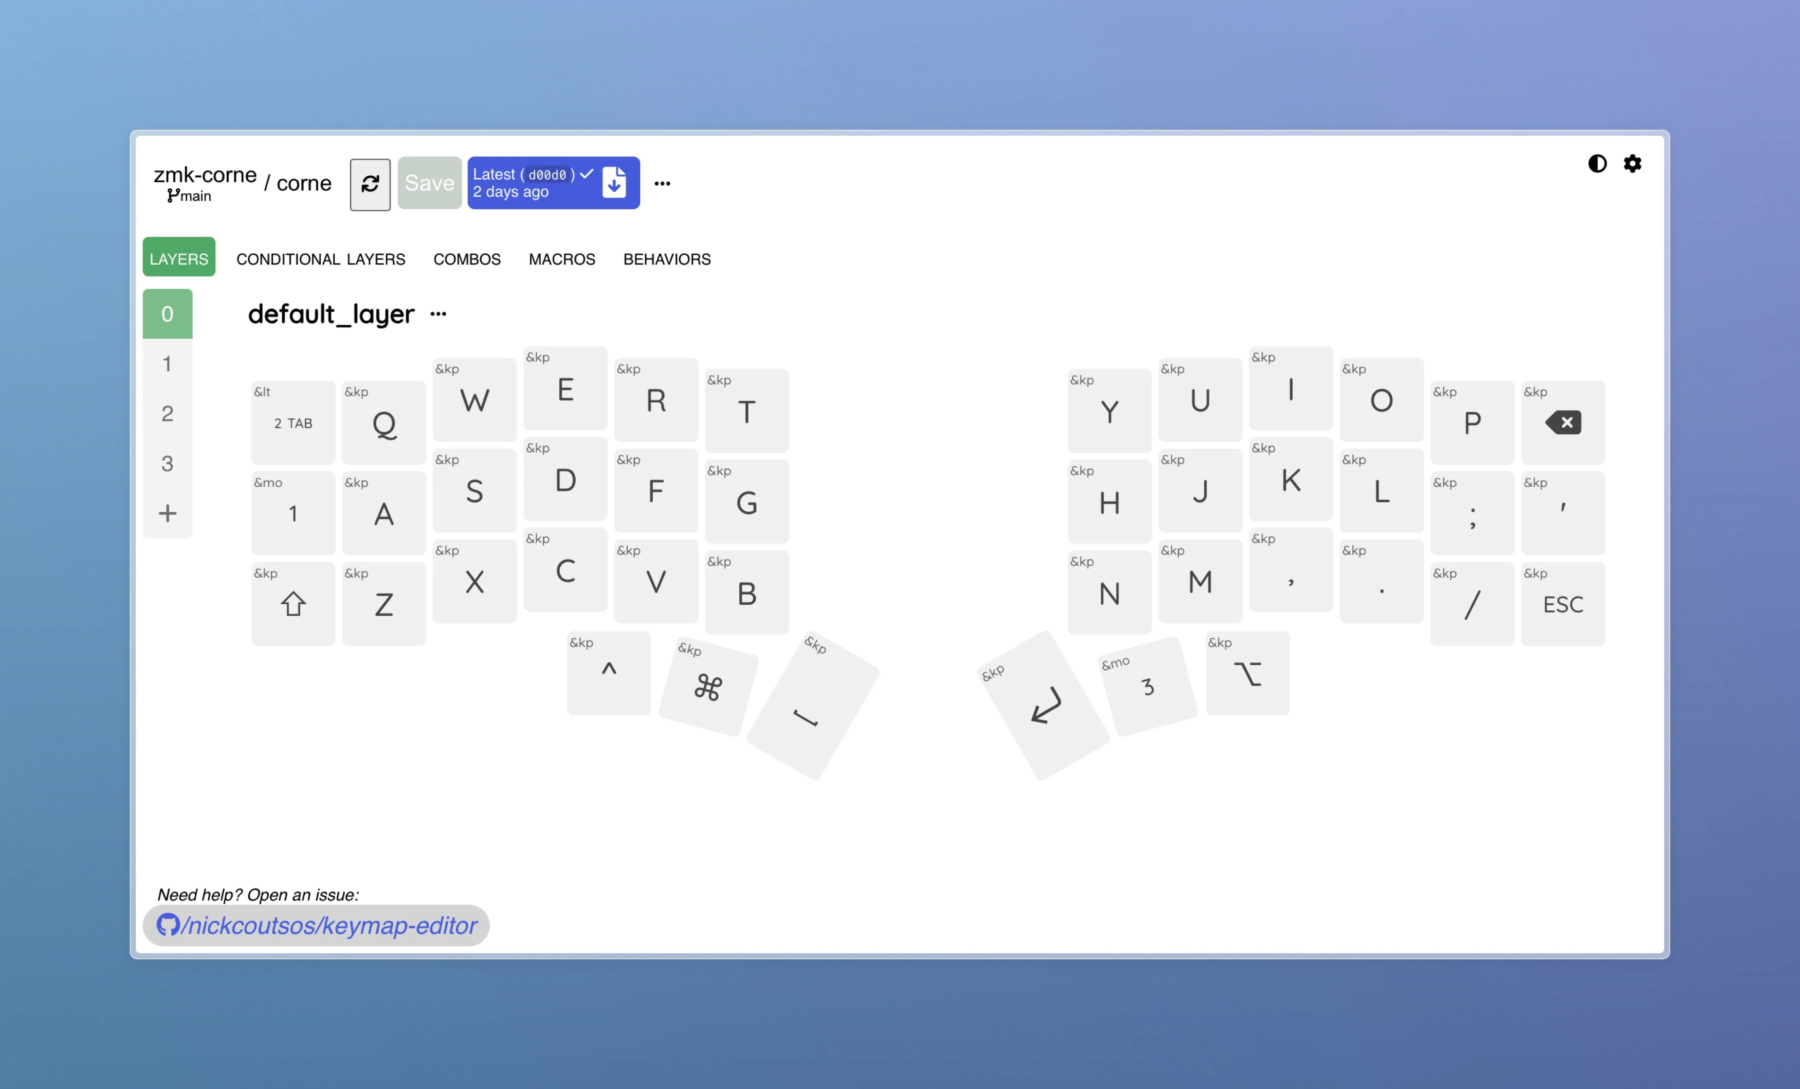The image size is (1800, 1089).
Task: Select the Enter return arrow key
Action: click(1045, 706)
